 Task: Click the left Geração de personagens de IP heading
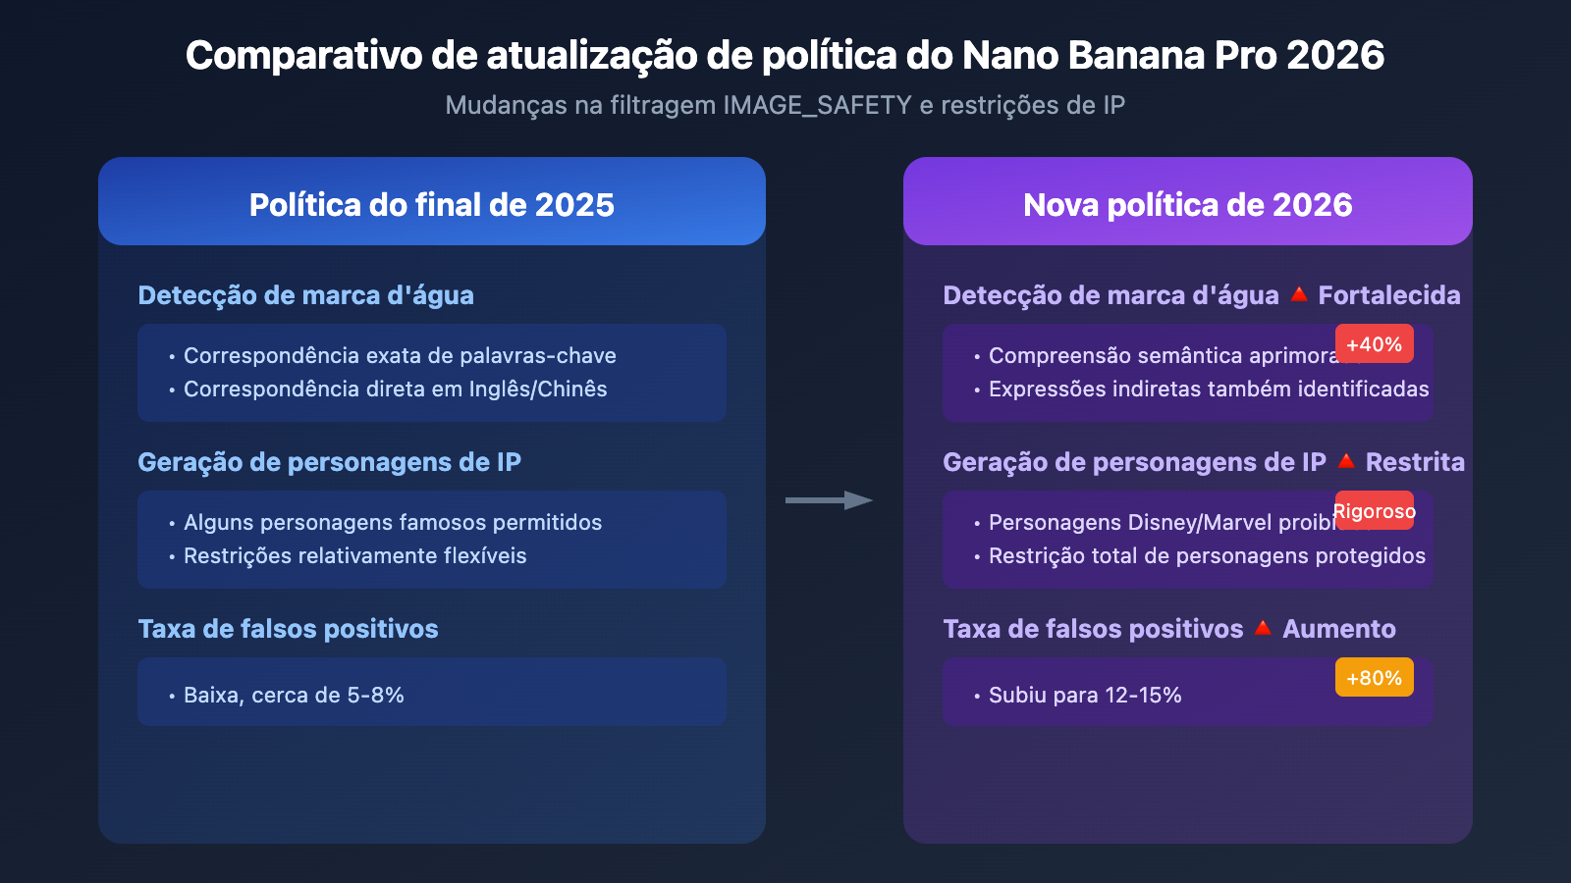click(329, 462)
